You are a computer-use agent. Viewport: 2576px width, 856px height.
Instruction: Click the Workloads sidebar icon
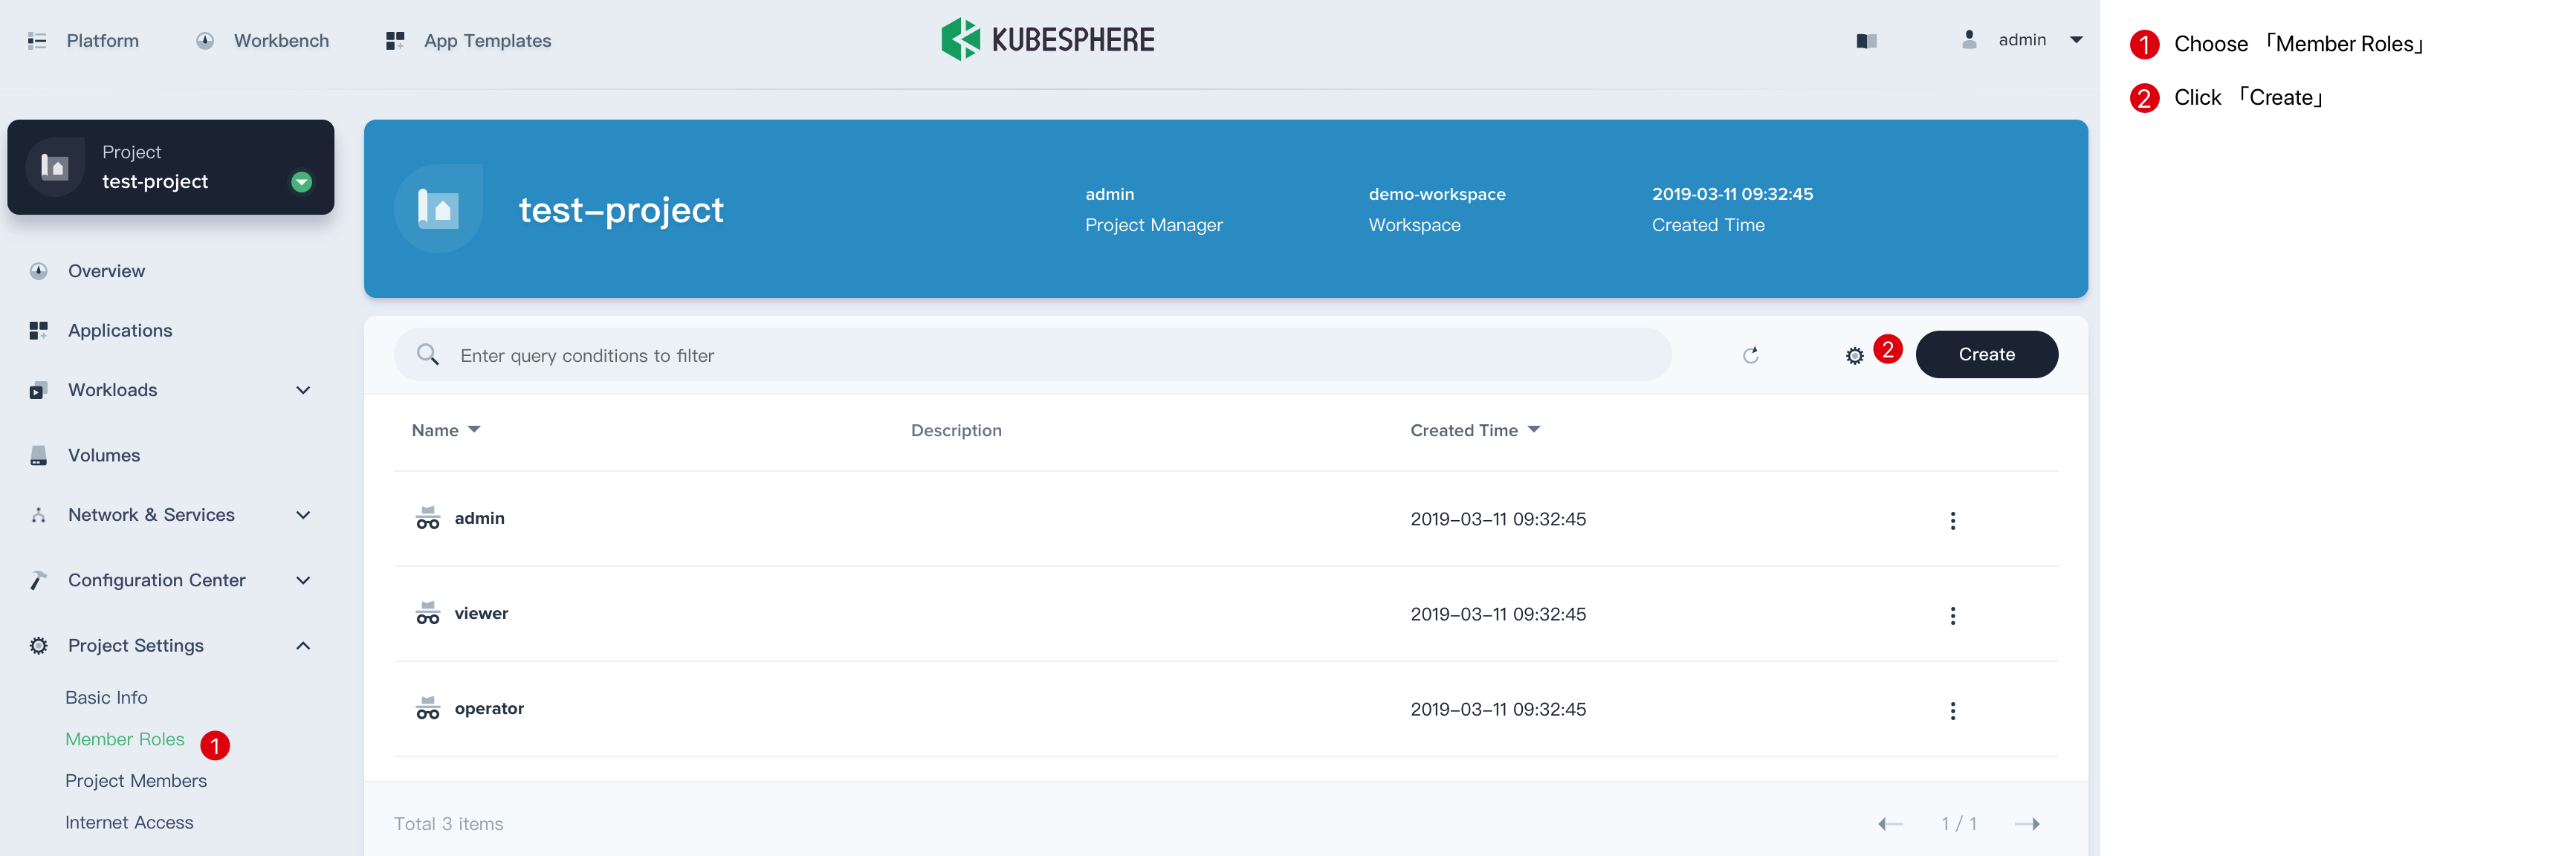pos(39,390)
